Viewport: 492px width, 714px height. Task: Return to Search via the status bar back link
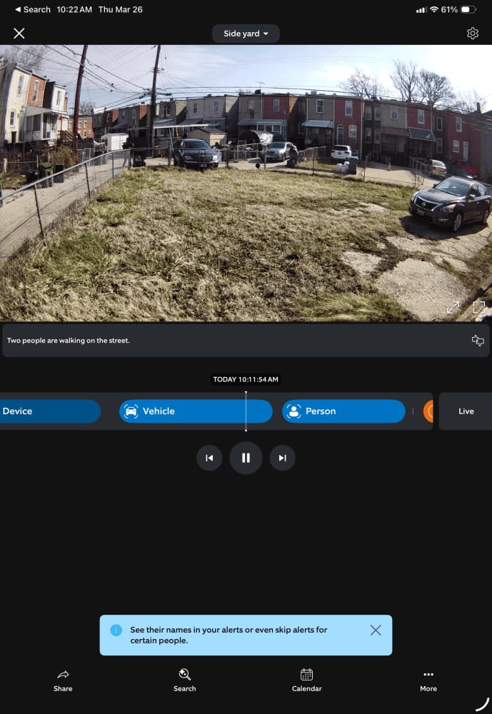[33, 9]
